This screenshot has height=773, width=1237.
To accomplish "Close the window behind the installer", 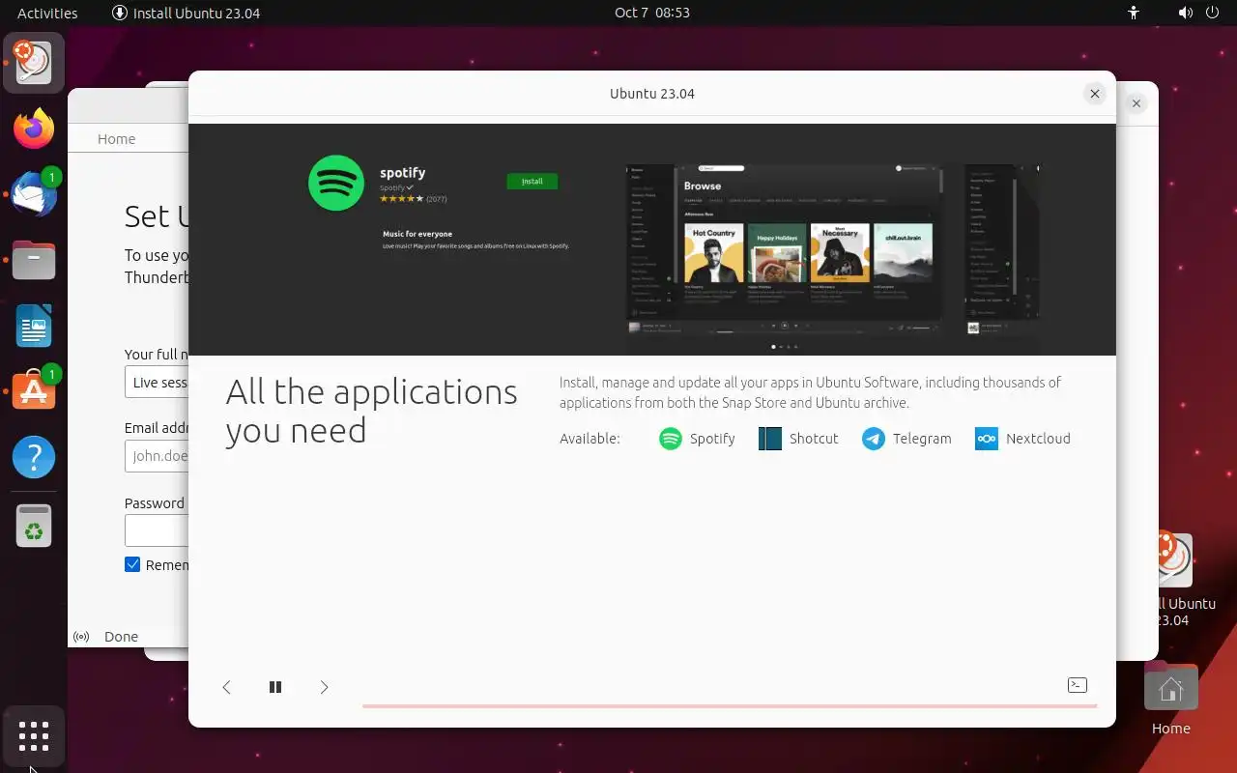I will pos(1136,103).
